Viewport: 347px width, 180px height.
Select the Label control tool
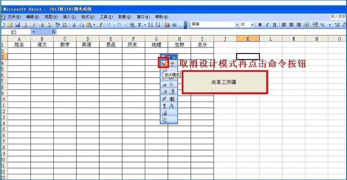(172, 106)
